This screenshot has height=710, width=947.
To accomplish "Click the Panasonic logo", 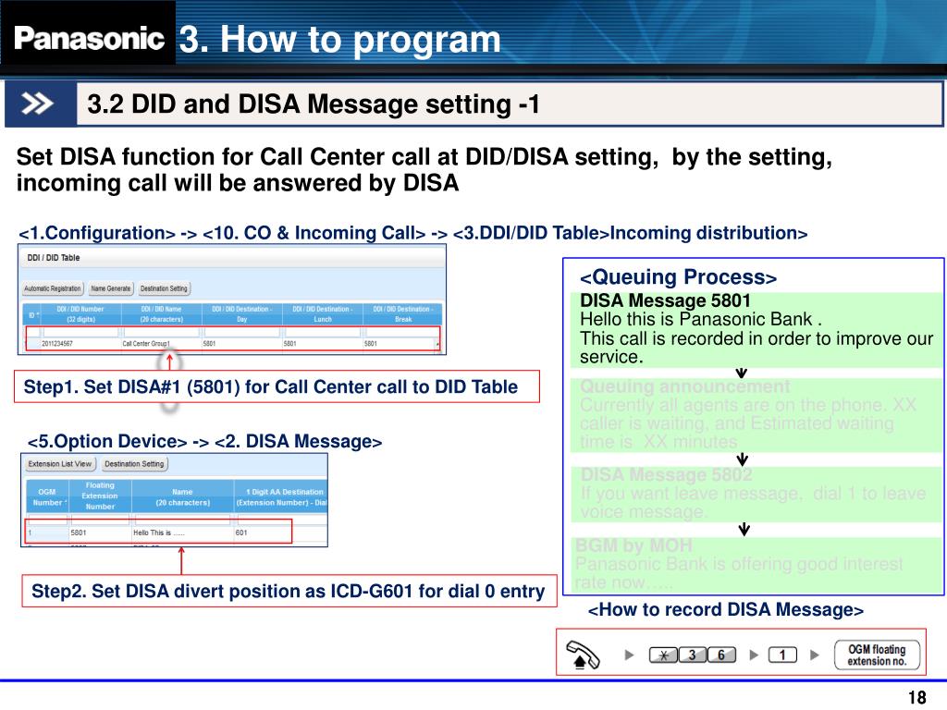I will pyautogui.click(x=88, y=38).
